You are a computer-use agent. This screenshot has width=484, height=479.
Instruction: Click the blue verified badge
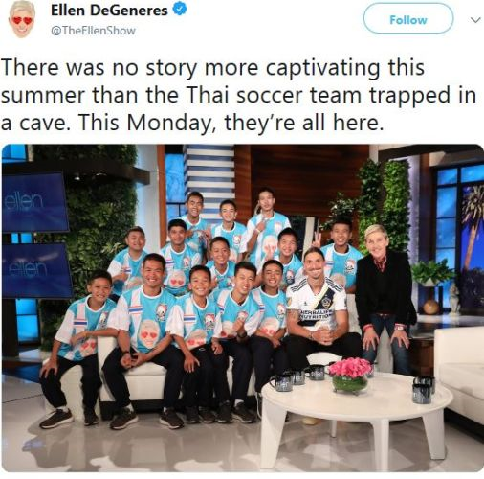coord(180,10)
